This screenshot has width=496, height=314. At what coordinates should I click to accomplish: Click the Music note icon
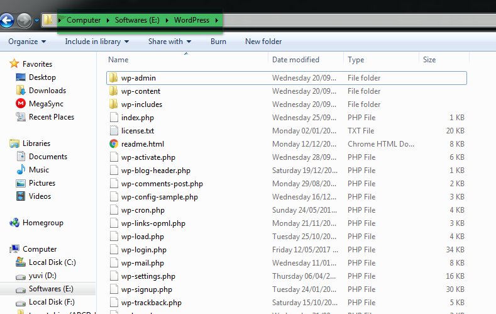21,170
